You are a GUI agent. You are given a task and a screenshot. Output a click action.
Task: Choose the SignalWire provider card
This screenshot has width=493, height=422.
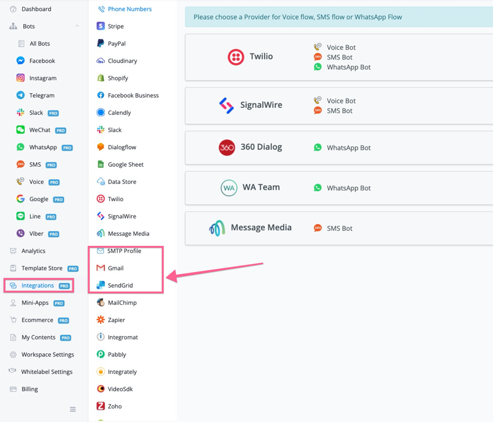pos(339,106)
